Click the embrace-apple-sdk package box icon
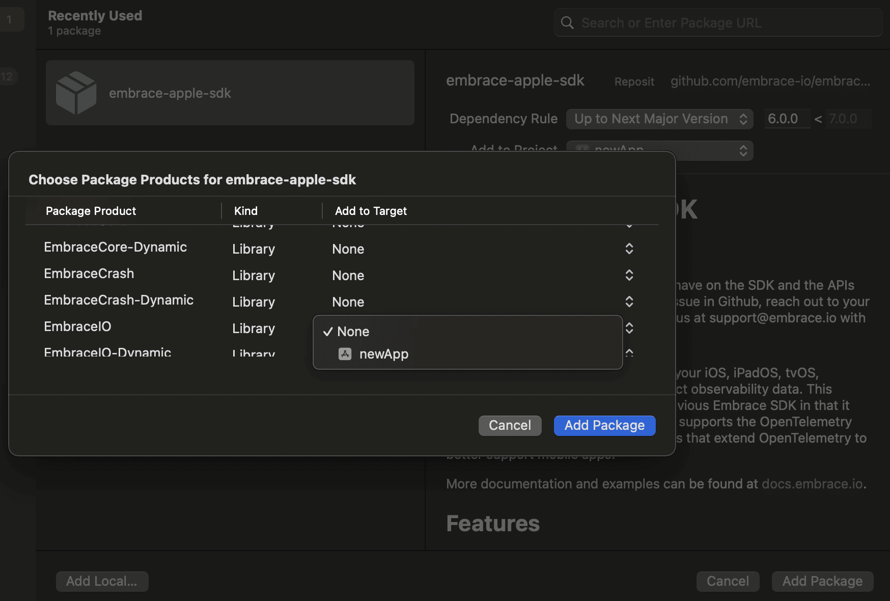890x601 pixels. tap(76, 93)
